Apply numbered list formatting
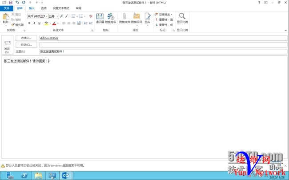 pos(81,16)
